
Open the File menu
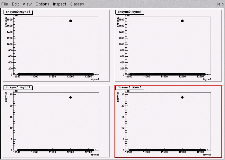tap(4, 4)
